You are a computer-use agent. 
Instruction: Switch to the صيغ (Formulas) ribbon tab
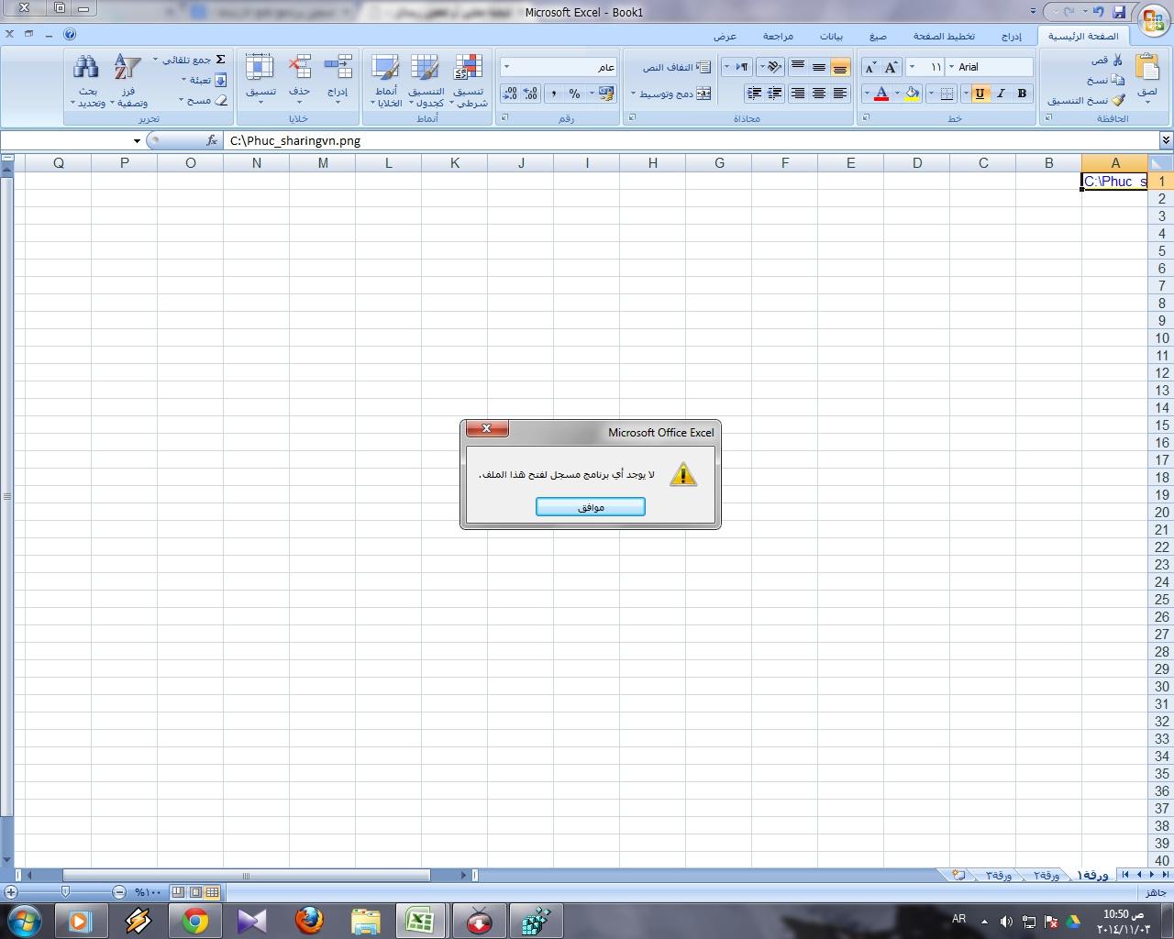coord(878,36)
